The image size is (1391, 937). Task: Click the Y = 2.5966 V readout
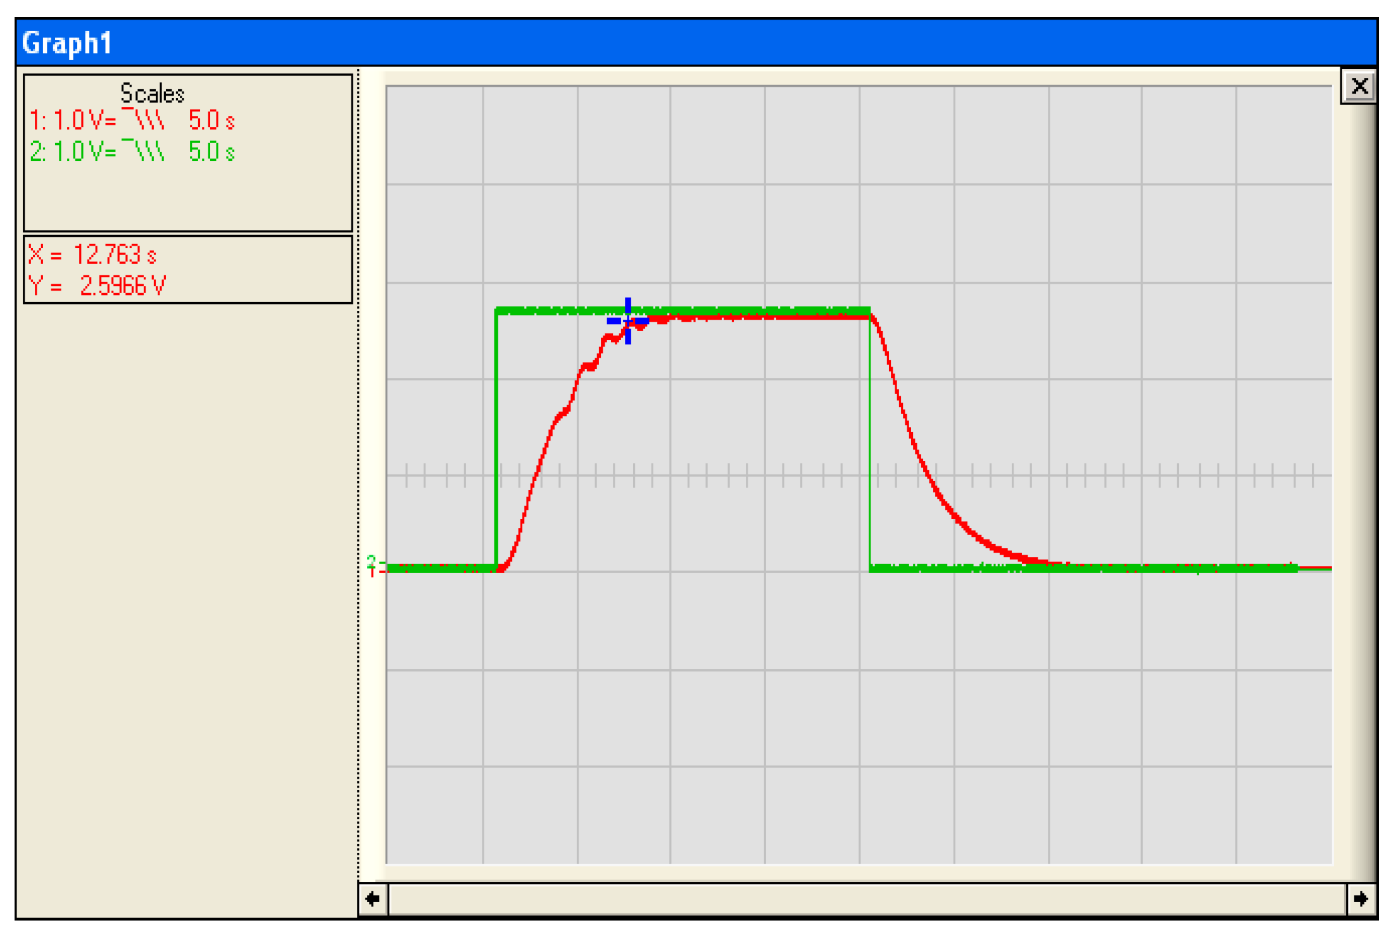coord(98,286)
